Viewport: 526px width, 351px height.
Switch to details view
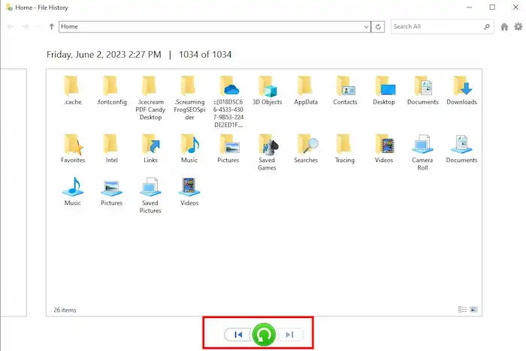pyautogui.click(x=462, y=309)
